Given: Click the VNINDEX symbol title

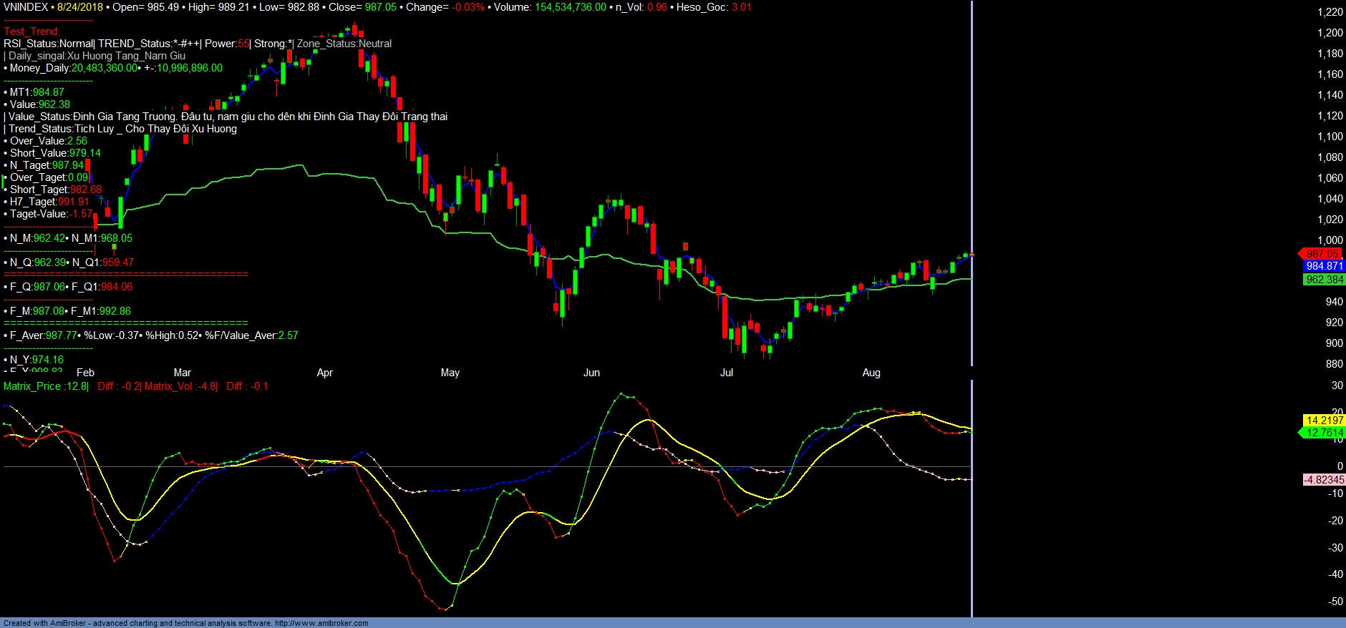Looking at the screenshot, I should point(26,7).
